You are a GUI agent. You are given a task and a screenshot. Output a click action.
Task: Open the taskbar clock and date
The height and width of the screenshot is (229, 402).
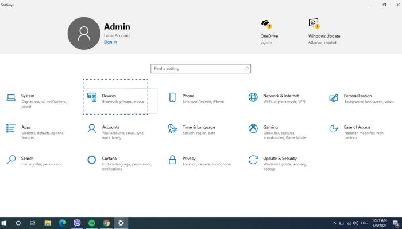click(380, 223)
